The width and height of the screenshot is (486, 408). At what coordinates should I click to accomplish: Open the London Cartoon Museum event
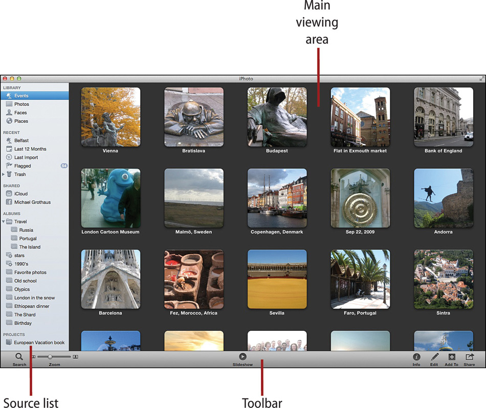(x=111, y=198)
